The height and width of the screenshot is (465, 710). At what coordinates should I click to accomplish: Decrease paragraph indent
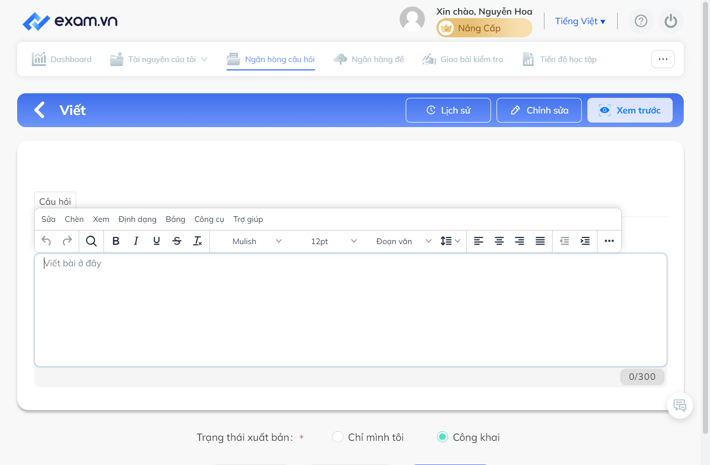565,241
